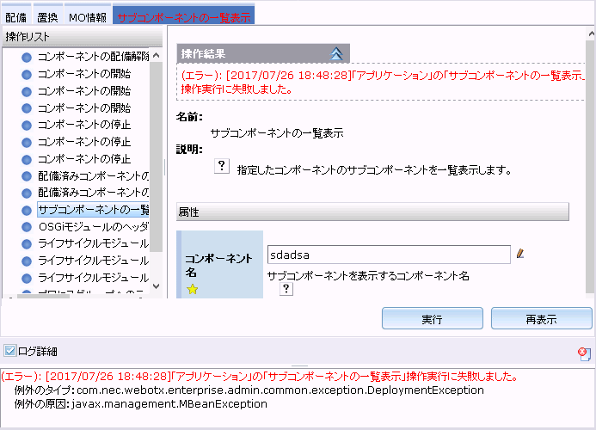The width and height of the screenshot is (596, 430).
Task: Click the pencil edit icon next to the sdadsa field
Action: pos(520,254)
